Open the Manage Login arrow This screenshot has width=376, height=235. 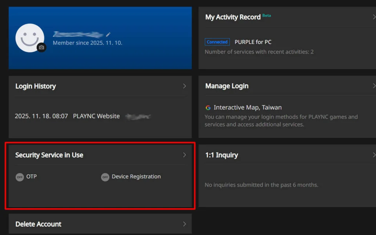point(374,86)
